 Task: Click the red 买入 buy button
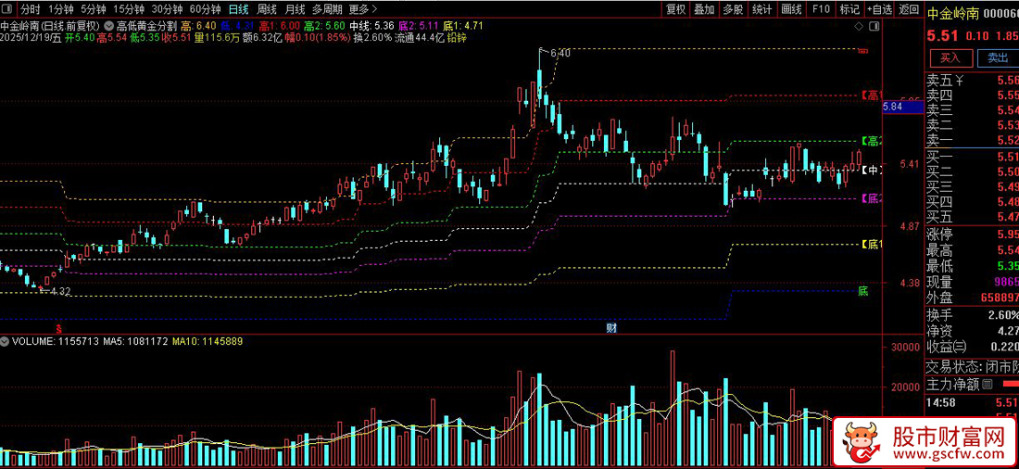(x=950, y=57)
